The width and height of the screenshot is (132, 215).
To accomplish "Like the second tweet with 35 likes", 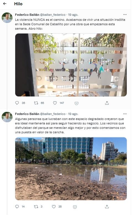I will [x=54, y=206].
